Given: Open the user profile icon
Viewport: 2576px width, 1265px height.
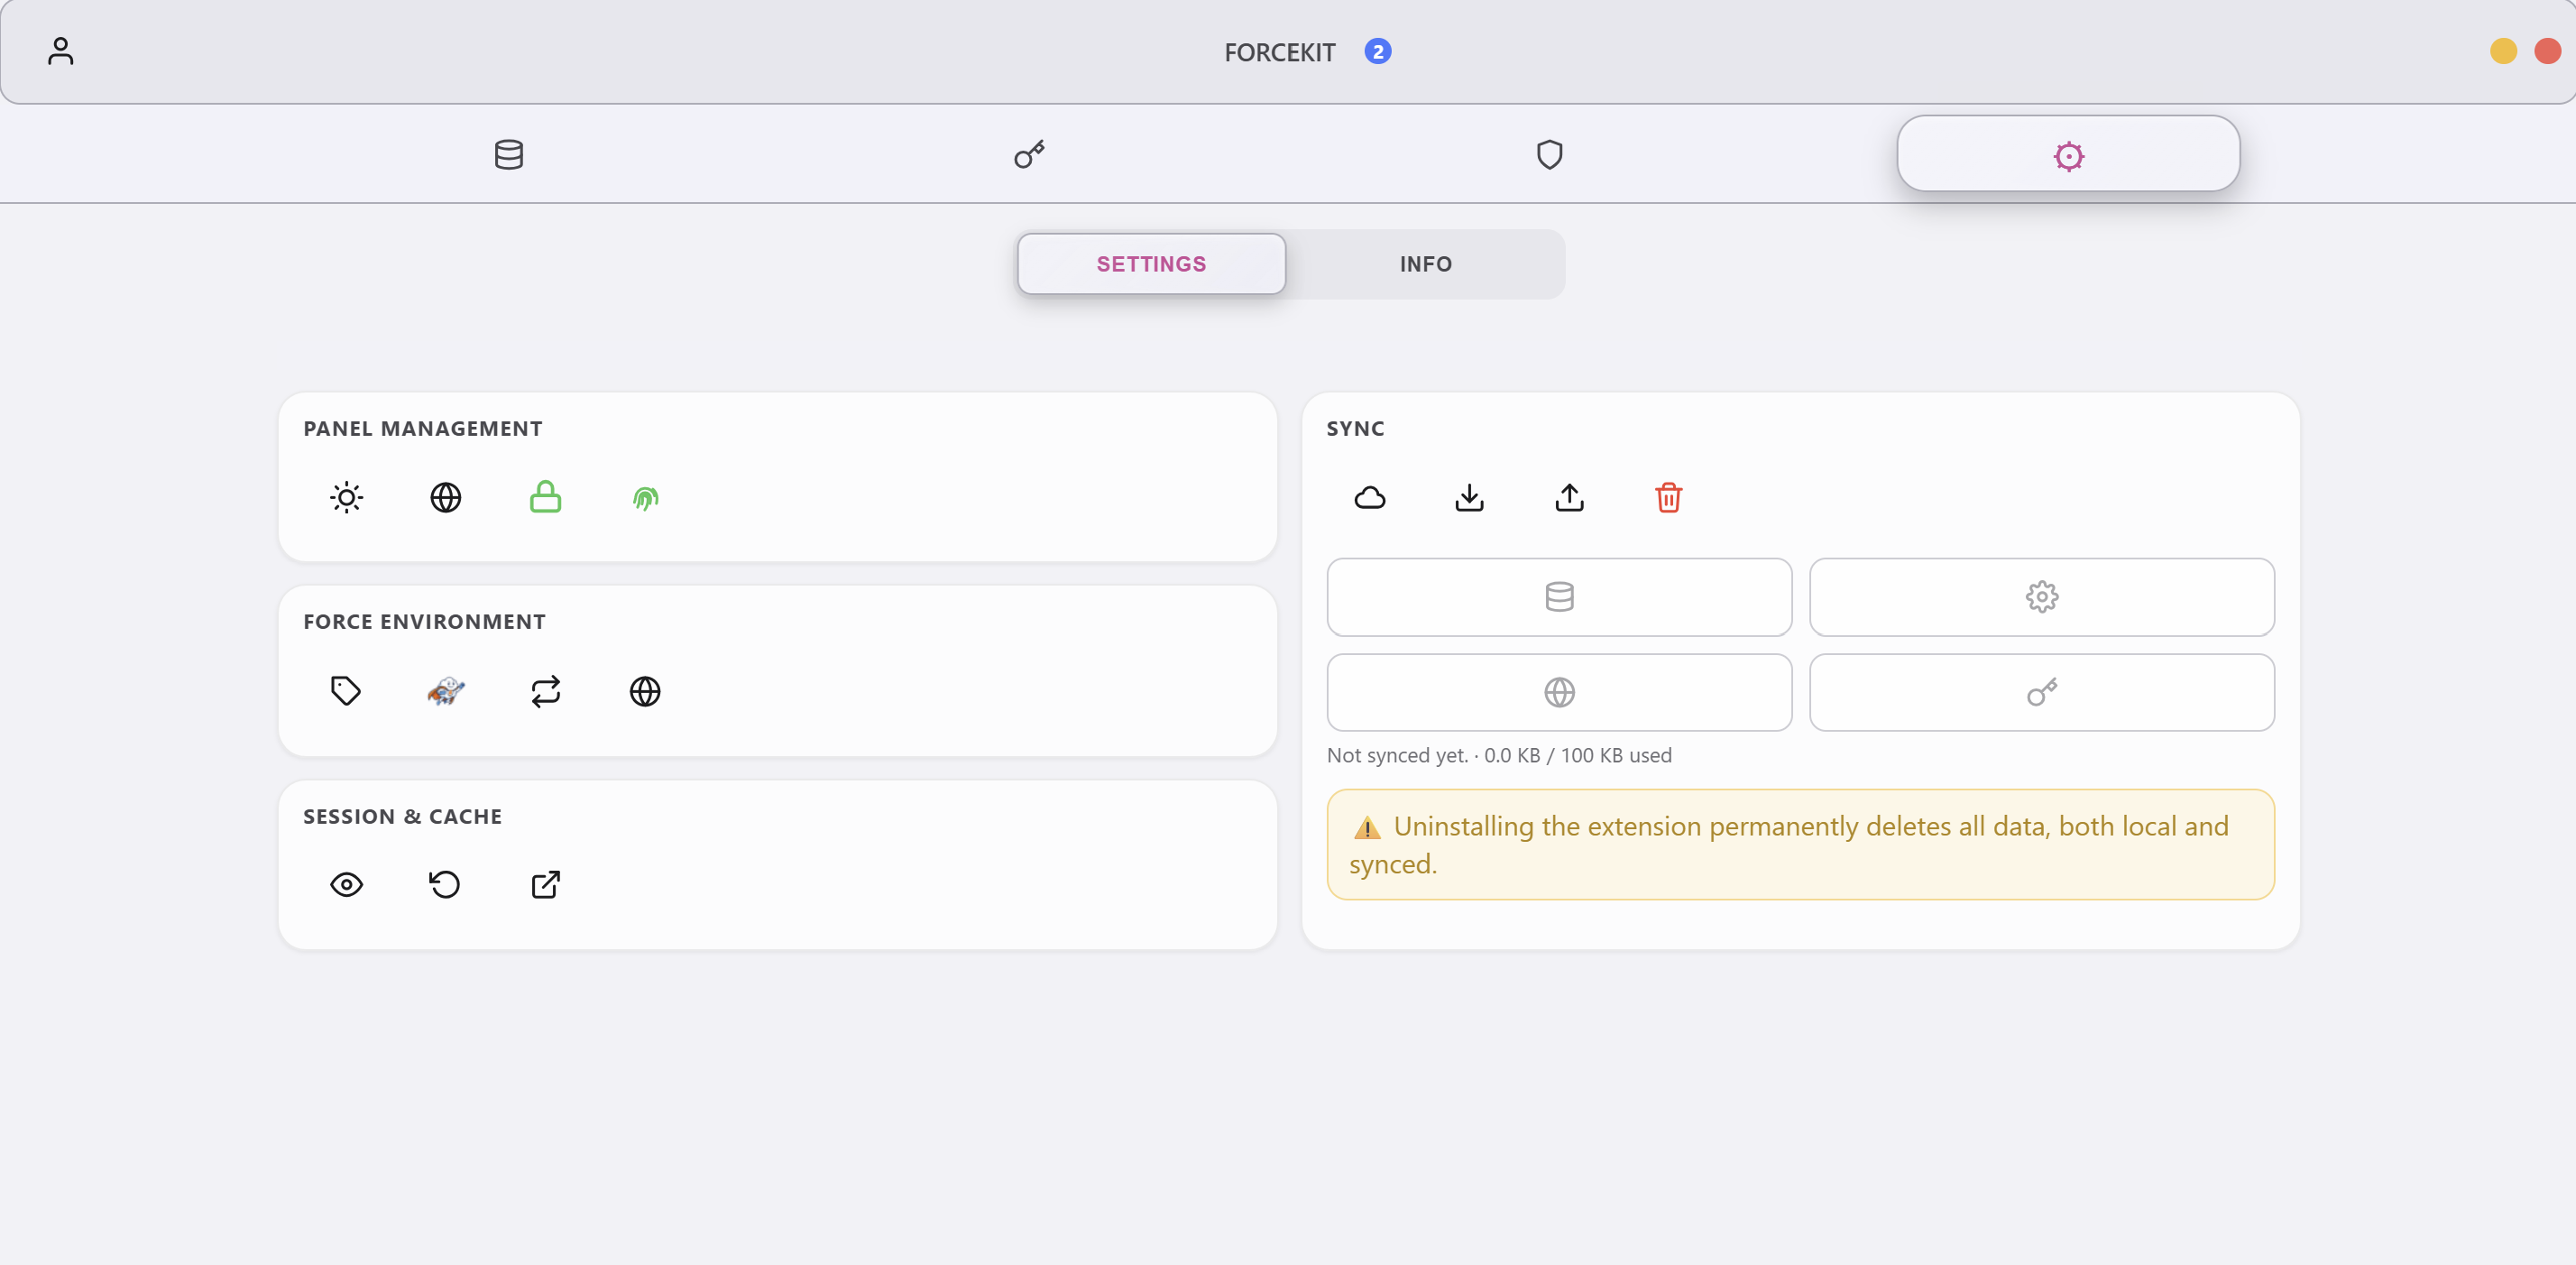Looking at the screenshot, I should pos(60,51).
